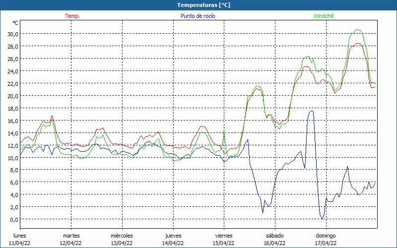This screenshot has height=248, width=397.
Task: Click the 20,0 y-axis value
Action: pos(13,96)
